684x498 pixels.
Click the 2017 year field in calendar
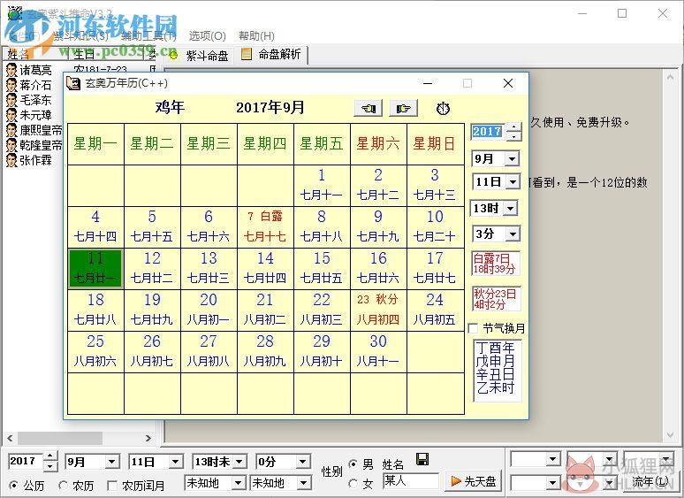click(488, 132)
